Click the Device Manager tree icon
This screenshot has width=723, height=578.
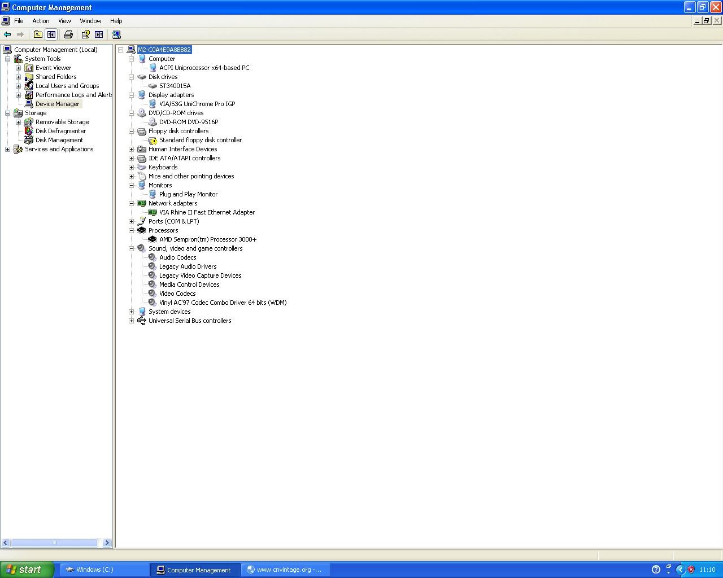click(29, 104)
